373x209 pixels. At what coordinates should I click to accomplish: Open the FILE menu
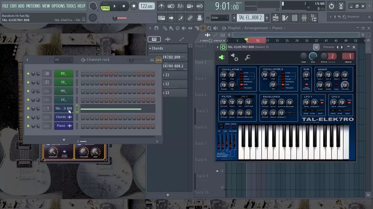(6, 6)
